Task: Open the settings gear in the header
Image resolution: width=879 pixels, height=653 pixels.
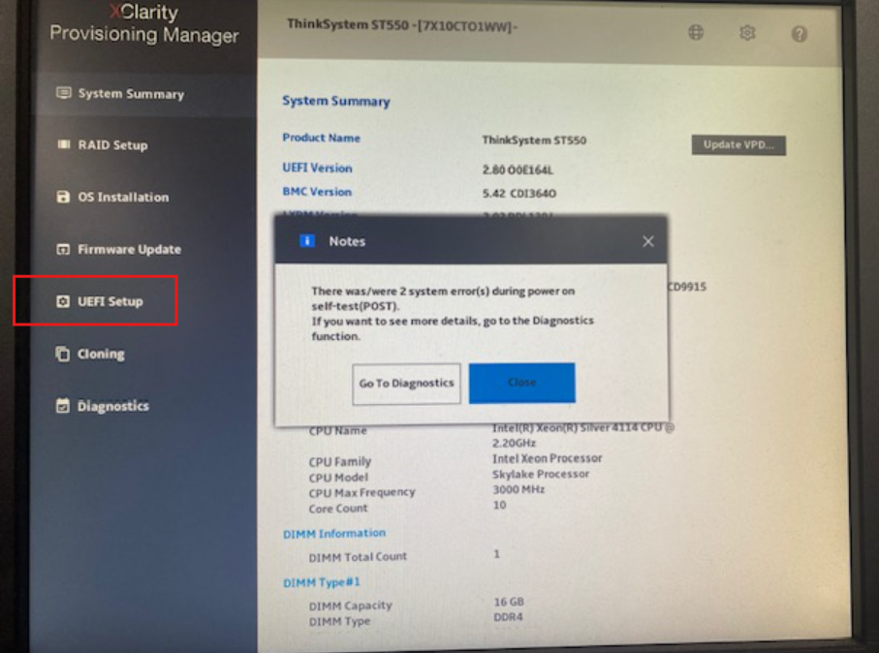Action: (747, 33)
